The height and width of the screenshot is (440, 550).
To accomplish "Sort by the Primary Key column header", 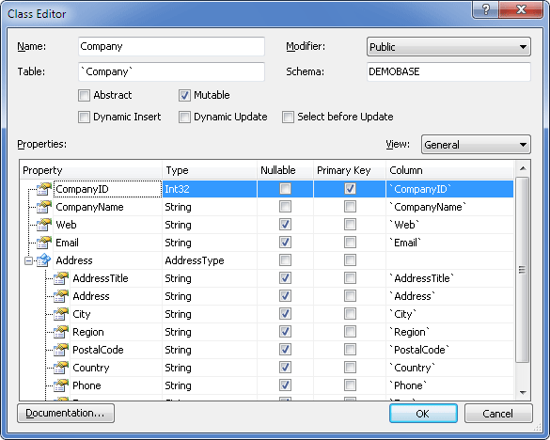I will coord(350,170).
